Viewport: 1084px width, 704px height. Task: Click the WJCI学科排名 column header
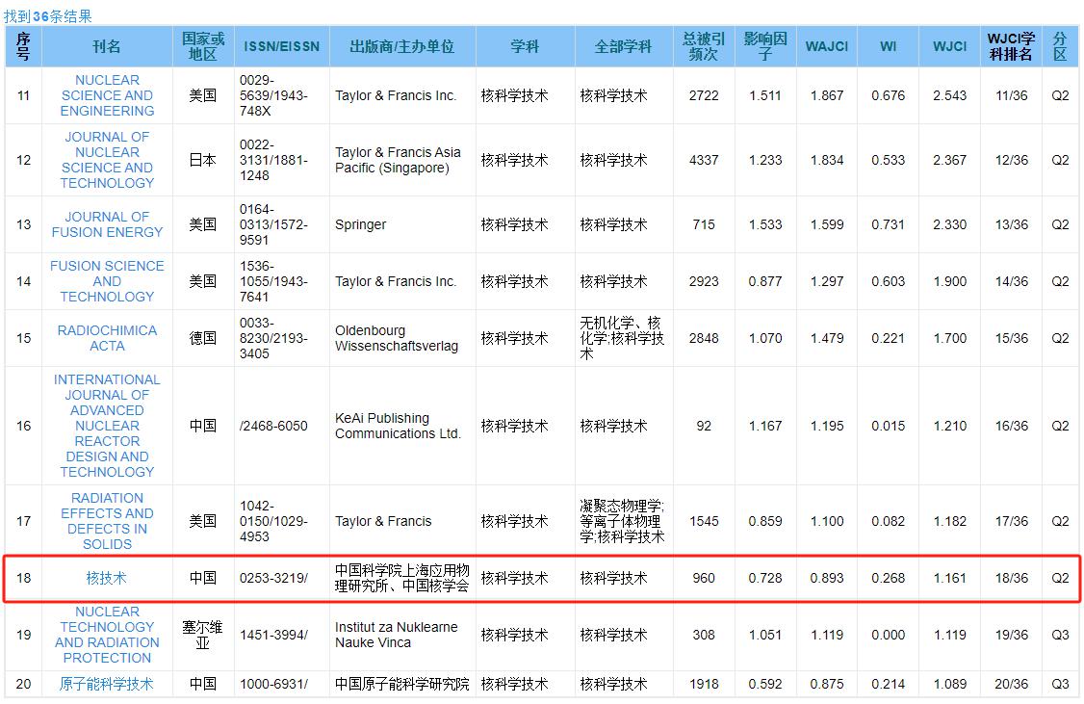(x=1011, y=46)
